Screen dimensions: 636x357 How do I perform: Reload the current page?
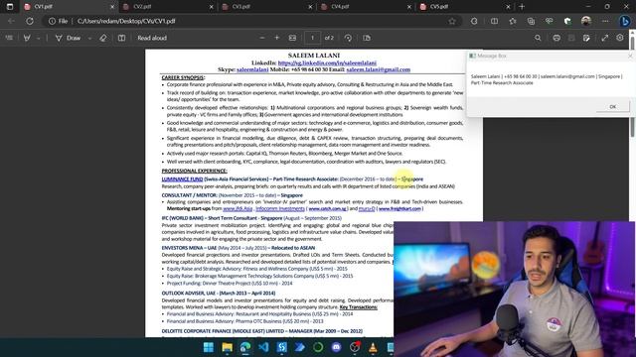click(30, 21)
